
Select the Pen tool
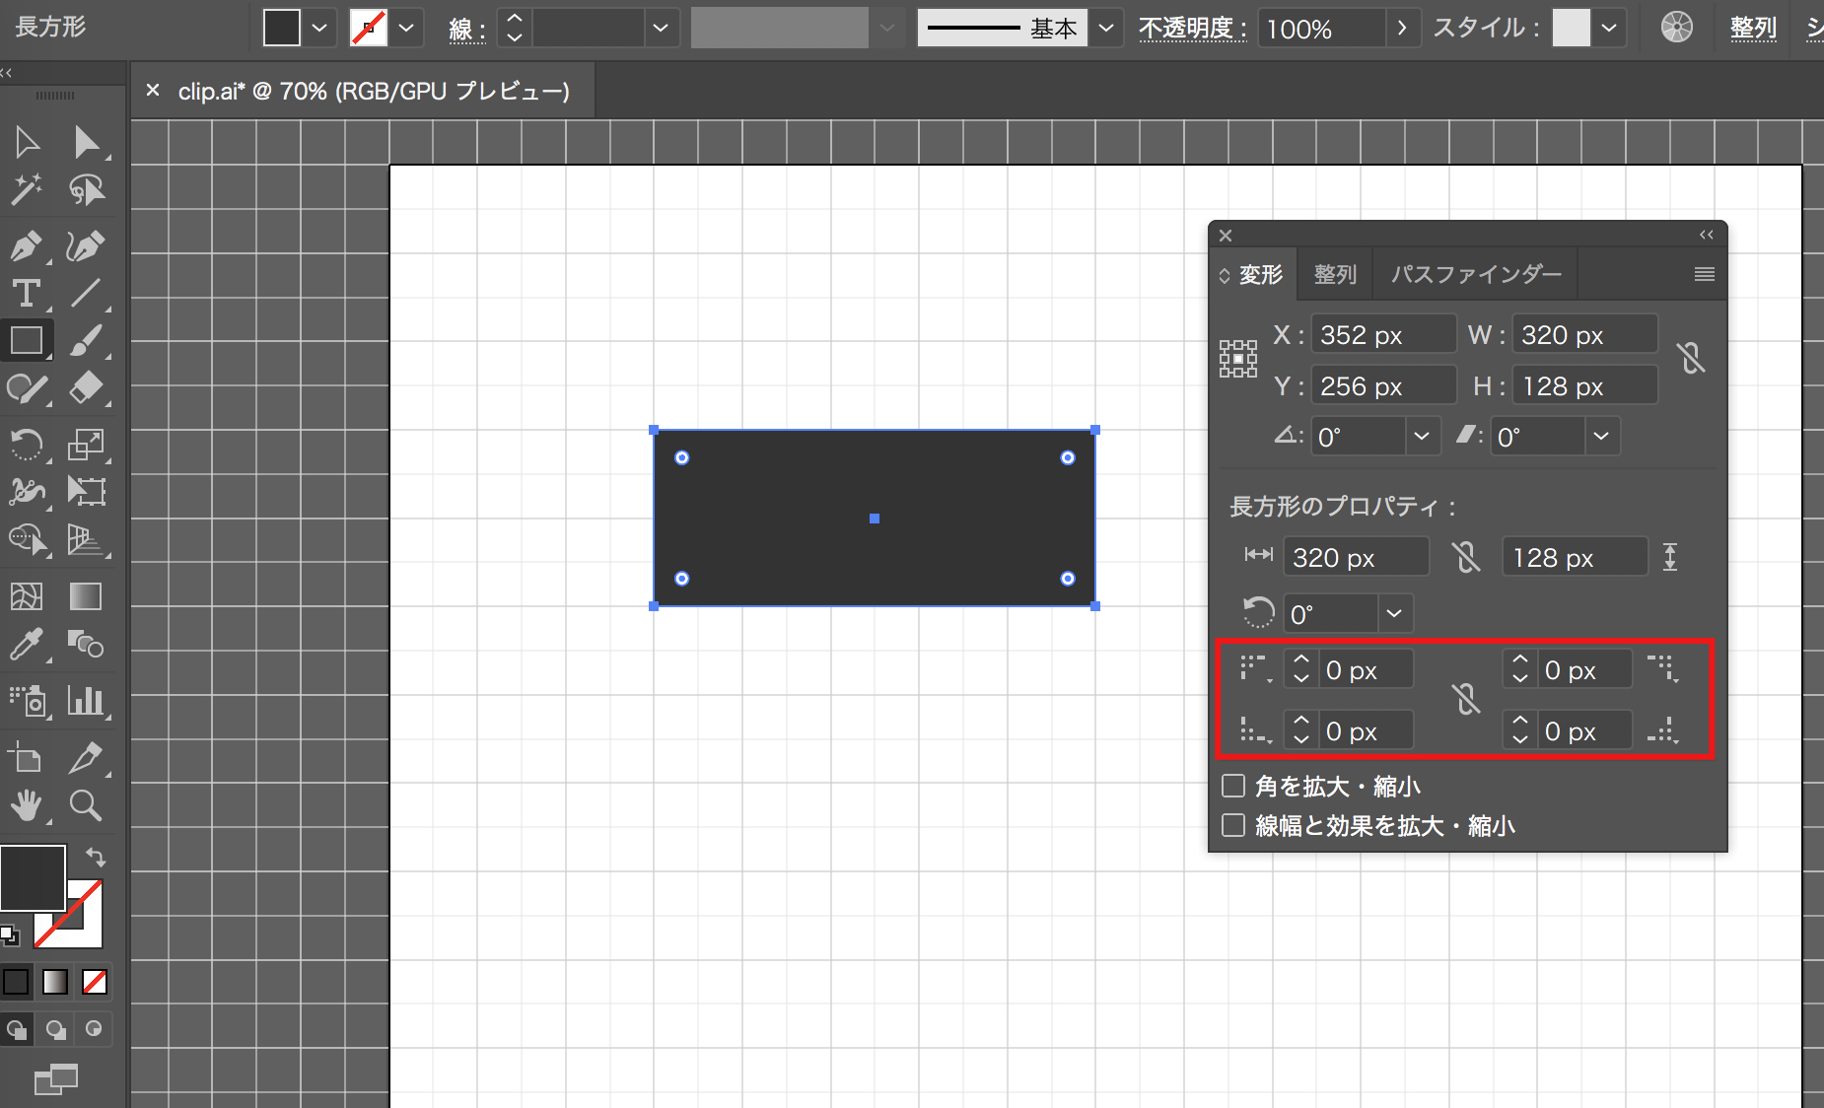click(26, 245)
